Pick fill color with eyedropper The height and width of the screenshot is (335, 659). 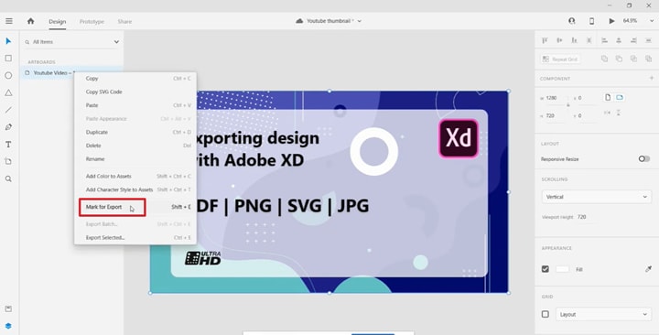[x=648, y=269]
